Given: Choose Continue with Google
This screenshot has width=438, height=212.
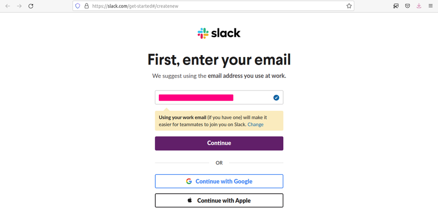Looking at the screenshot, I should tap(219, 181).
